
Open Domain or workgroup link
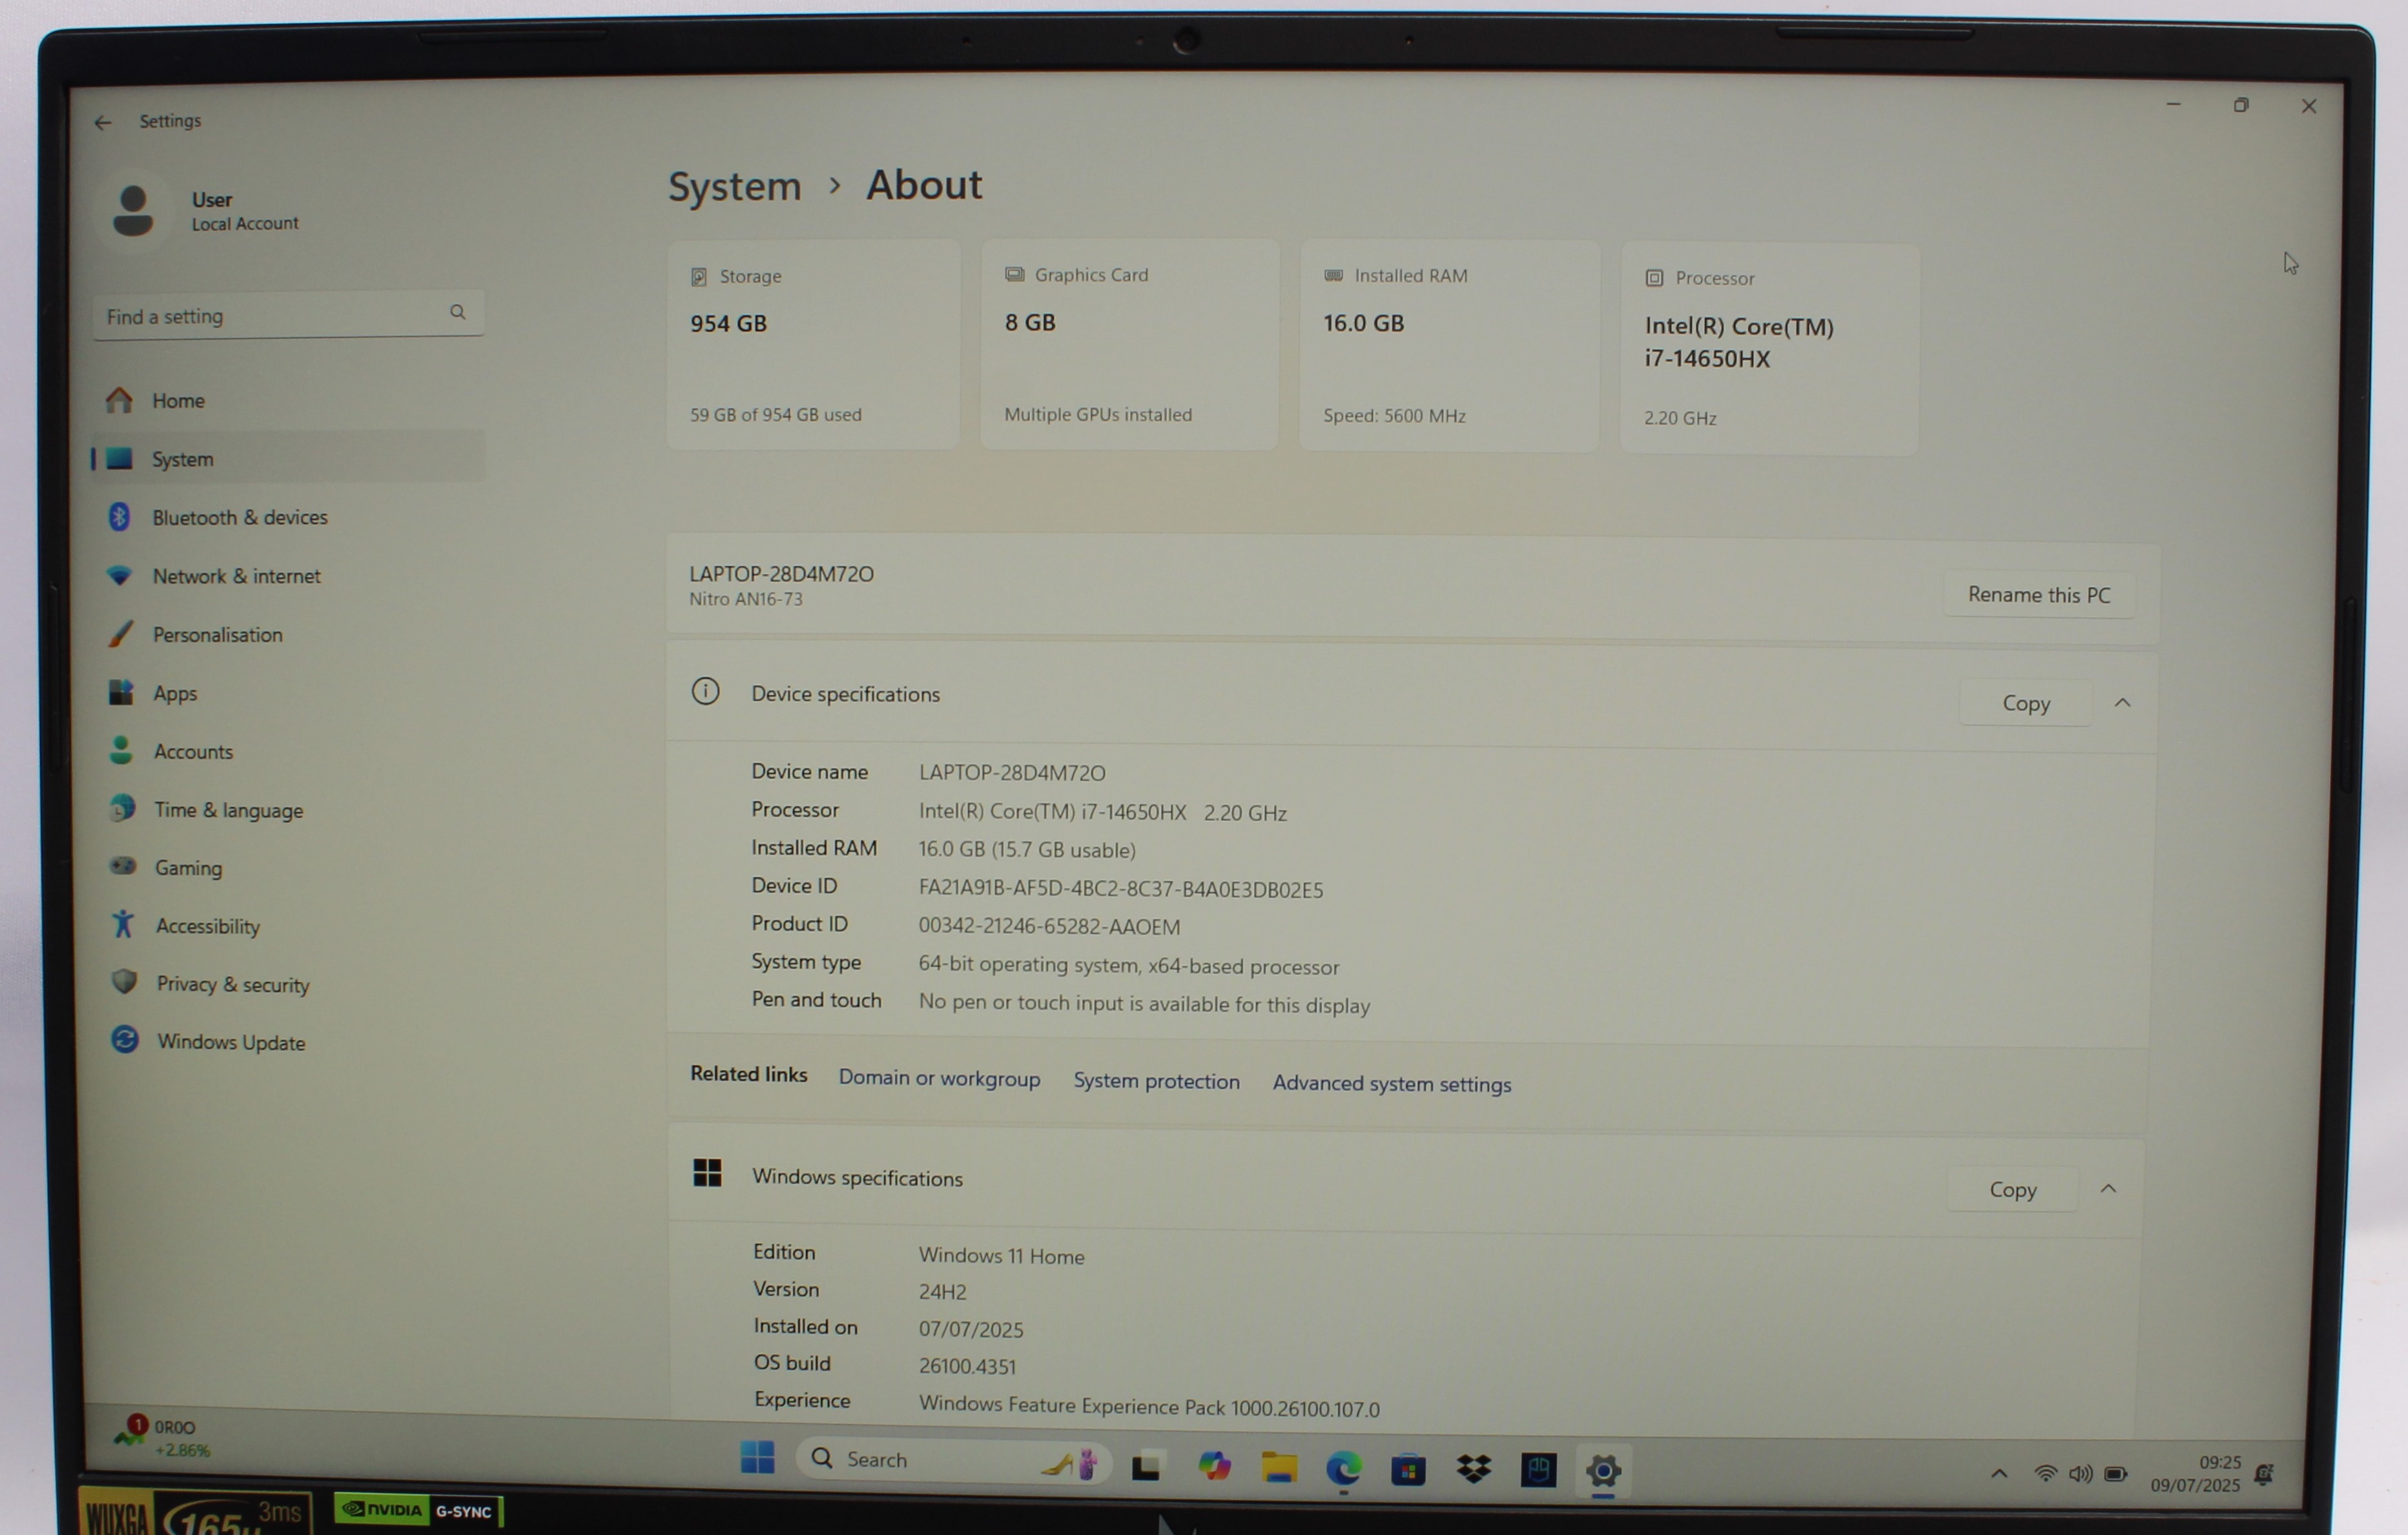[x=939, y=1079]
